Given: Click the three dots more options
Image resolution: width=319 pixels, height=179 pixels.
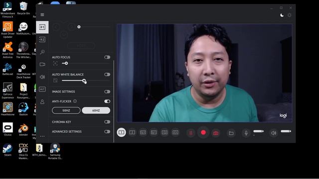Looking at the screenshot, I should click(42, 136).
